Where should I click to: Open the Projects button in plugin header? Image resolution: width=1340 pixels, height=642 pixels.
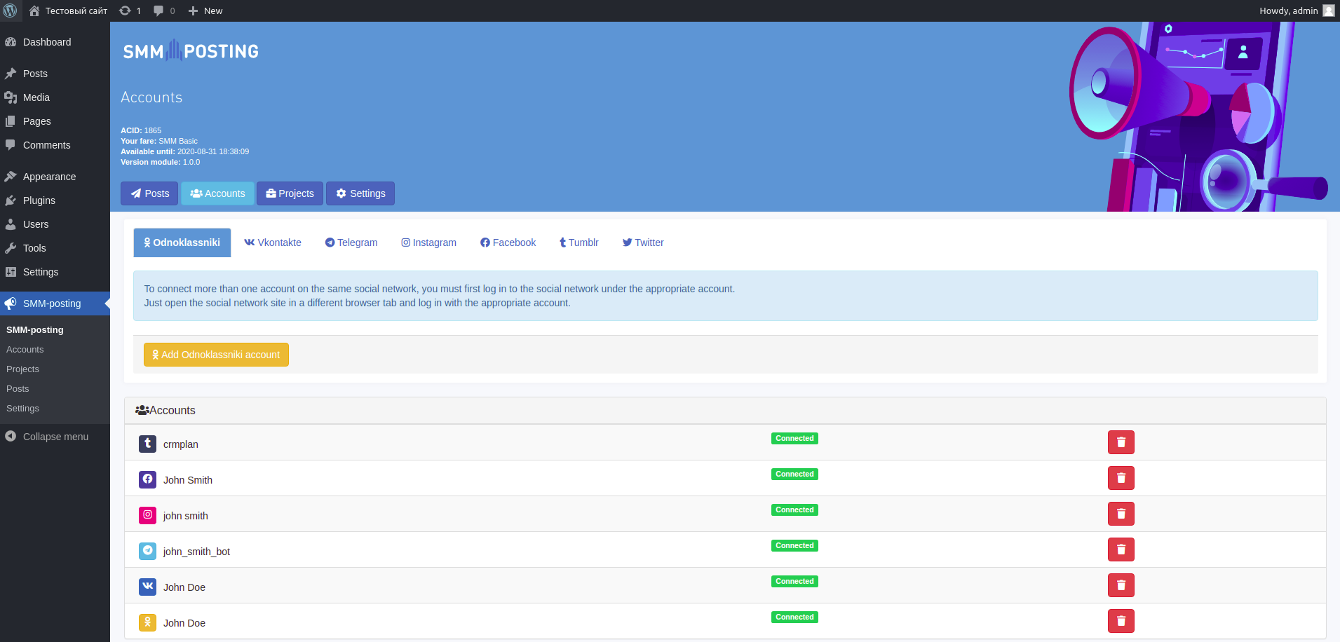click(x=290, y=193)
